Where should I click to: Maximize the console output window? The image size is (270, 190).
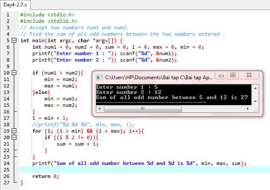(233, 75)
